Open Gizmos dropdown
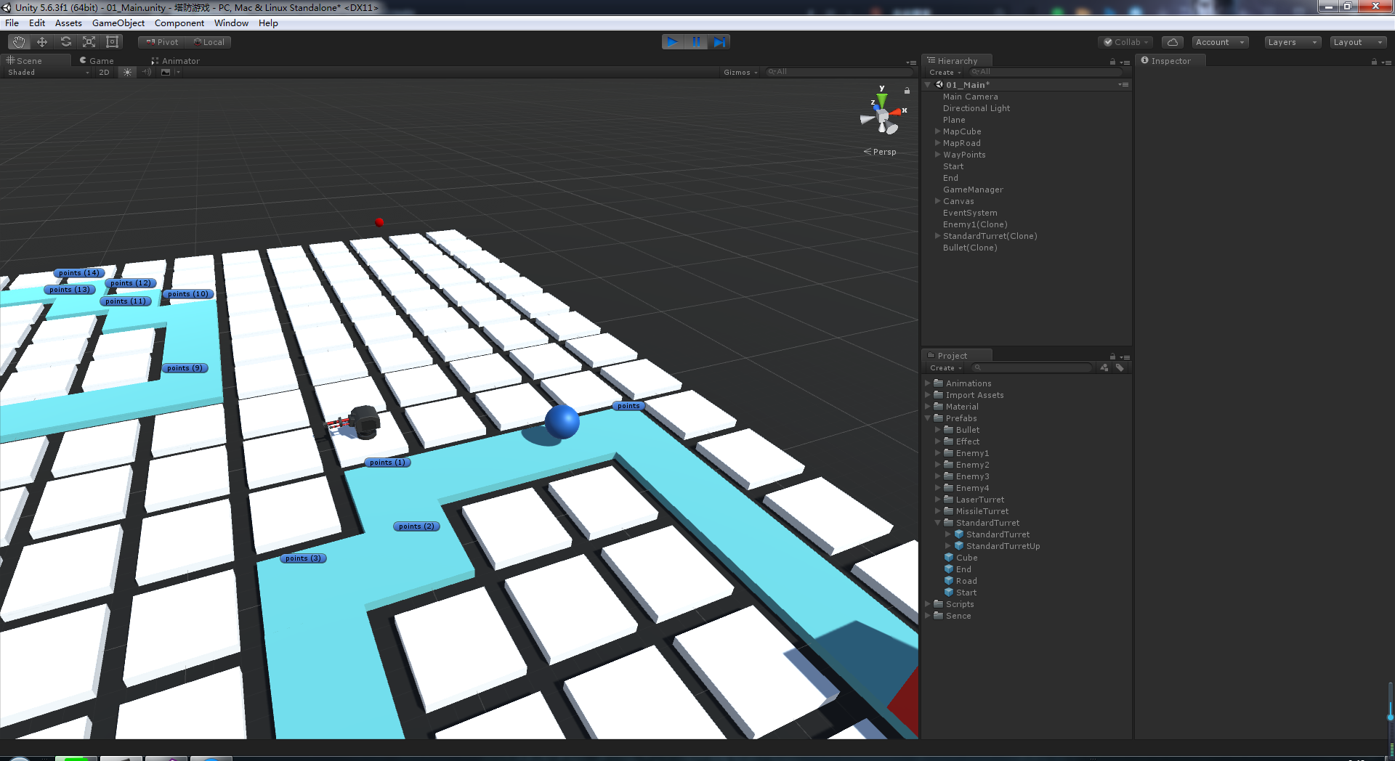Viewport: 1395px width, 761px height. point(740,72)
